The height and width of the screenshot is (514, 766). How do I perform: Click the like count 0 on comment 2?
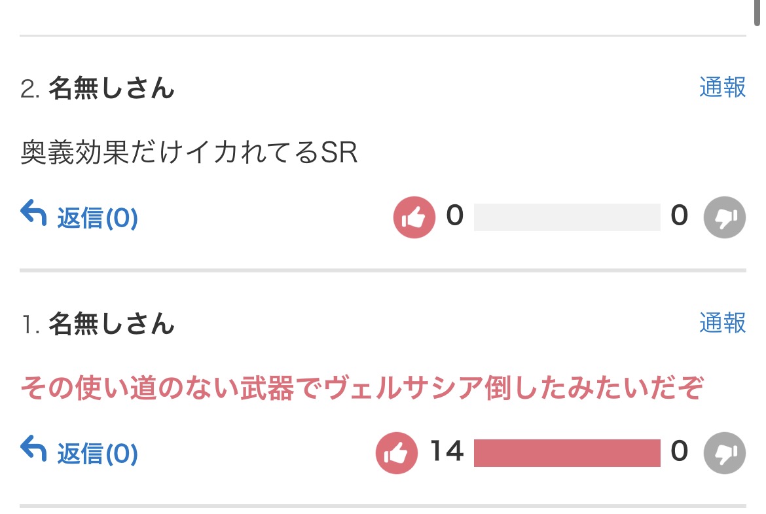(454, 215)
